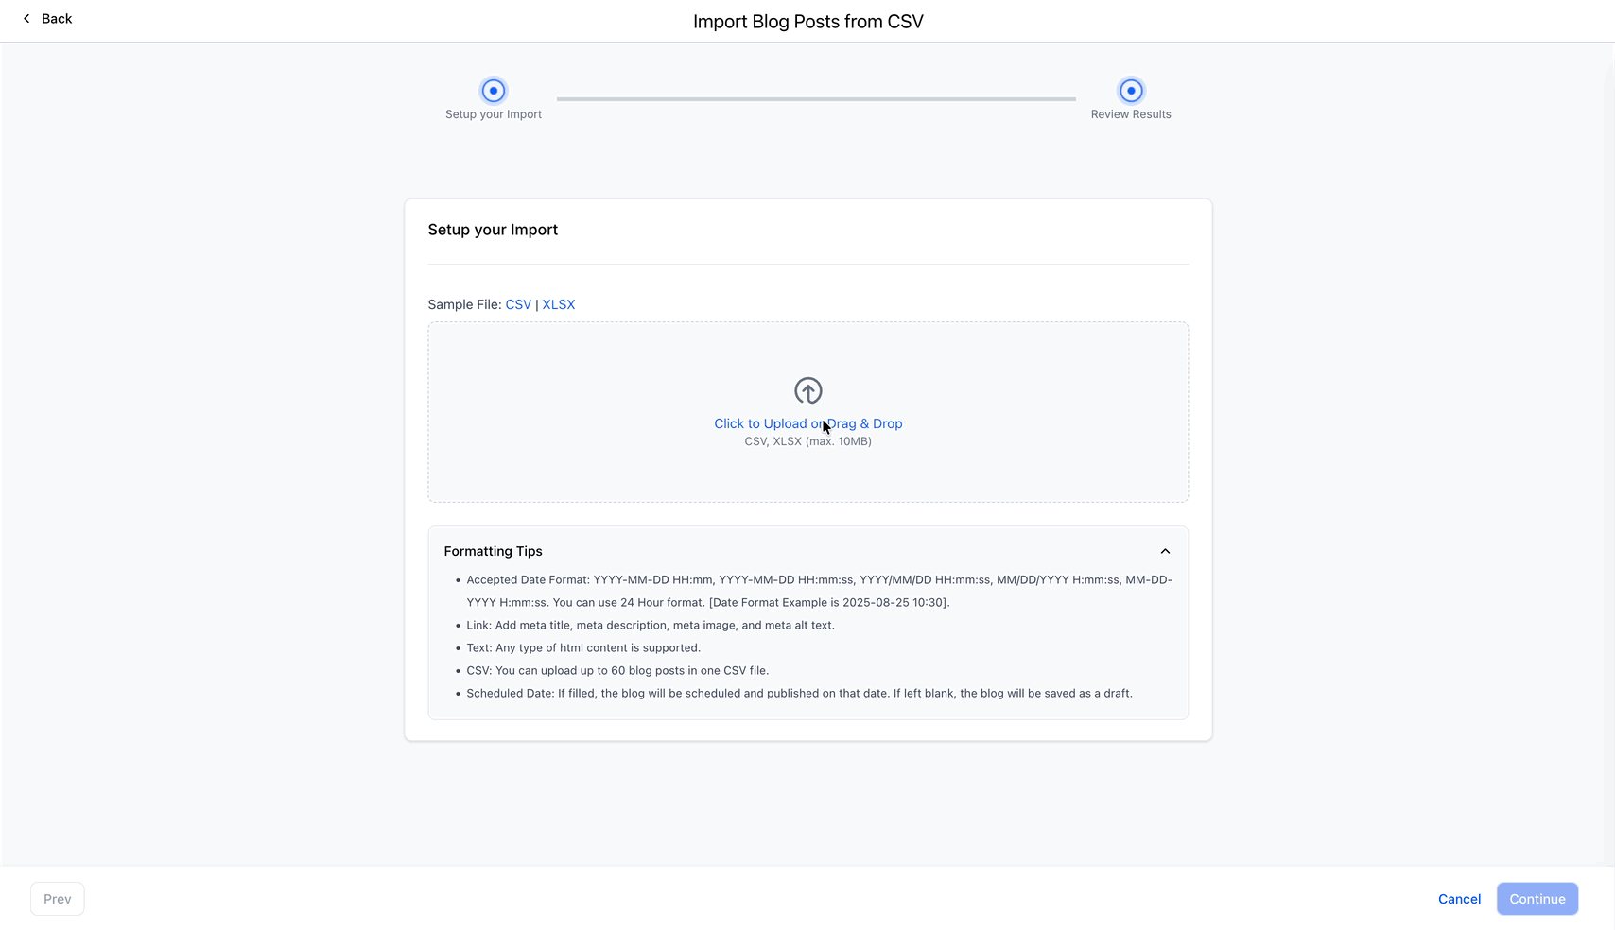Click the Formatting Tips header title
This screenshot has width=1615, height=930.
point(493,551)
